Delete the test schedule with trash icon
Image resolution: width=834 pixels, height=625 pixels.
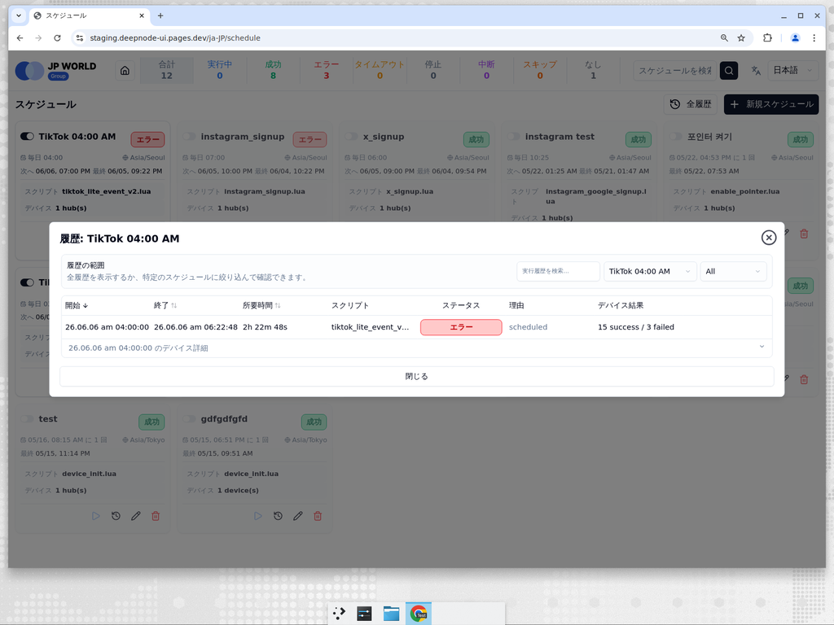coord(156,516)
